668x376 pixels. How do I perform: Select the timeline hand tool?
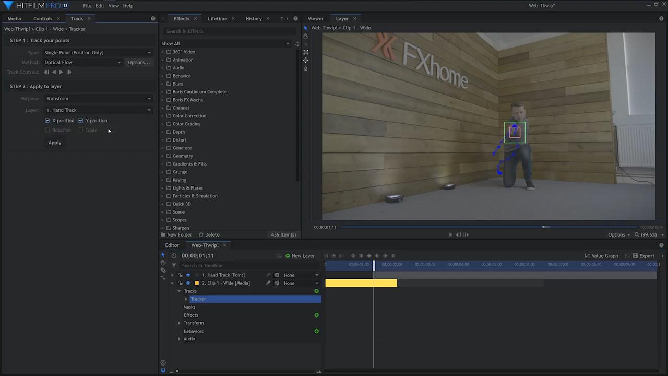[x=163, y=263]
